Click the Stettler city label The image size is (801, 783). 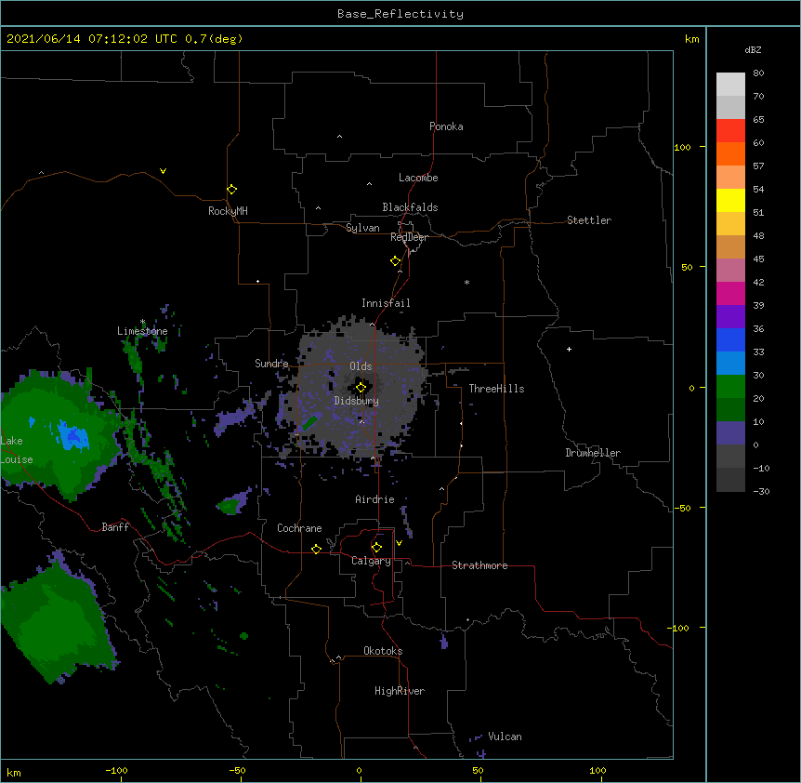[x=589, y=220]
